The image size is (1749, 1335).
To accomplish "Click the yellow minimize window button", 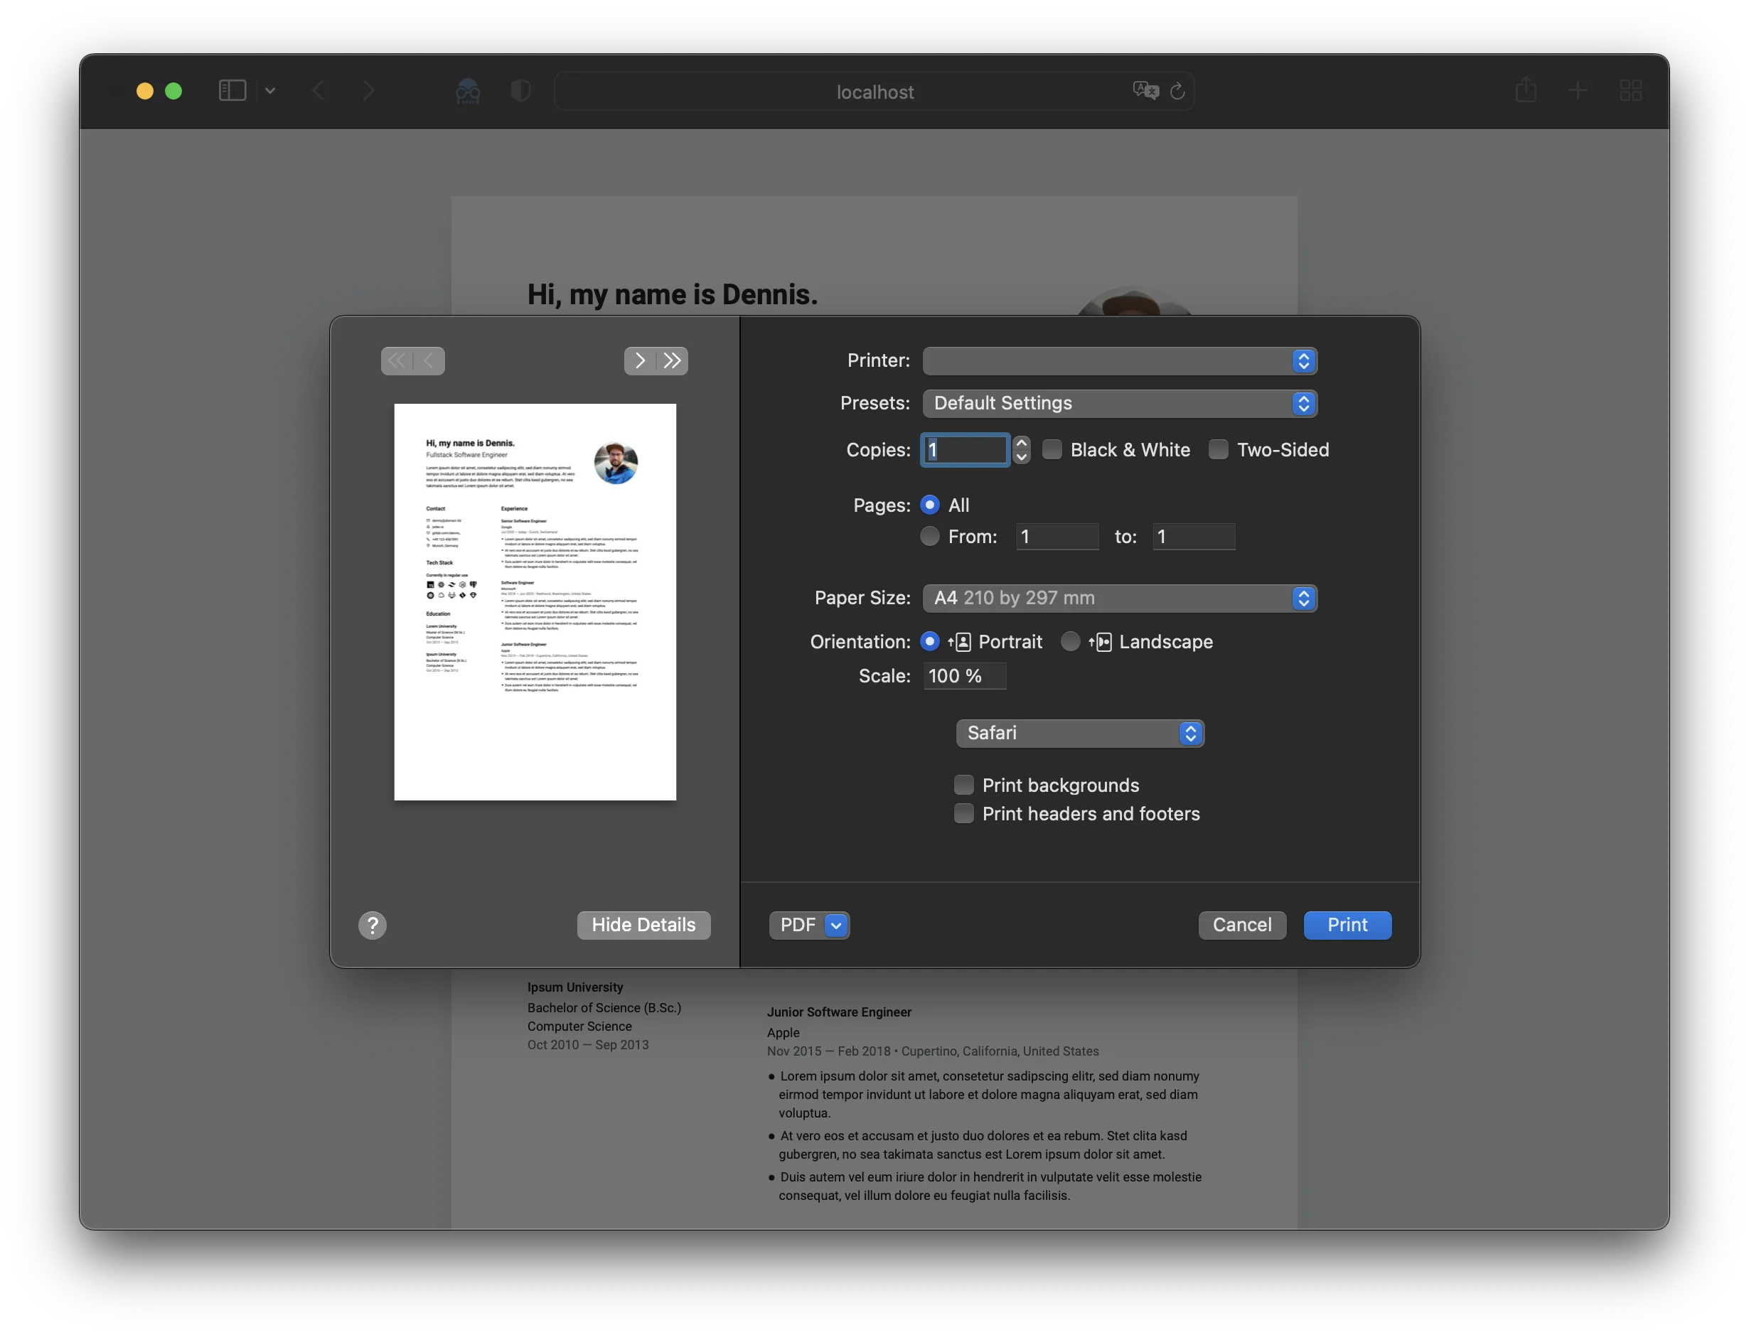I will click(x=144, y=90).
